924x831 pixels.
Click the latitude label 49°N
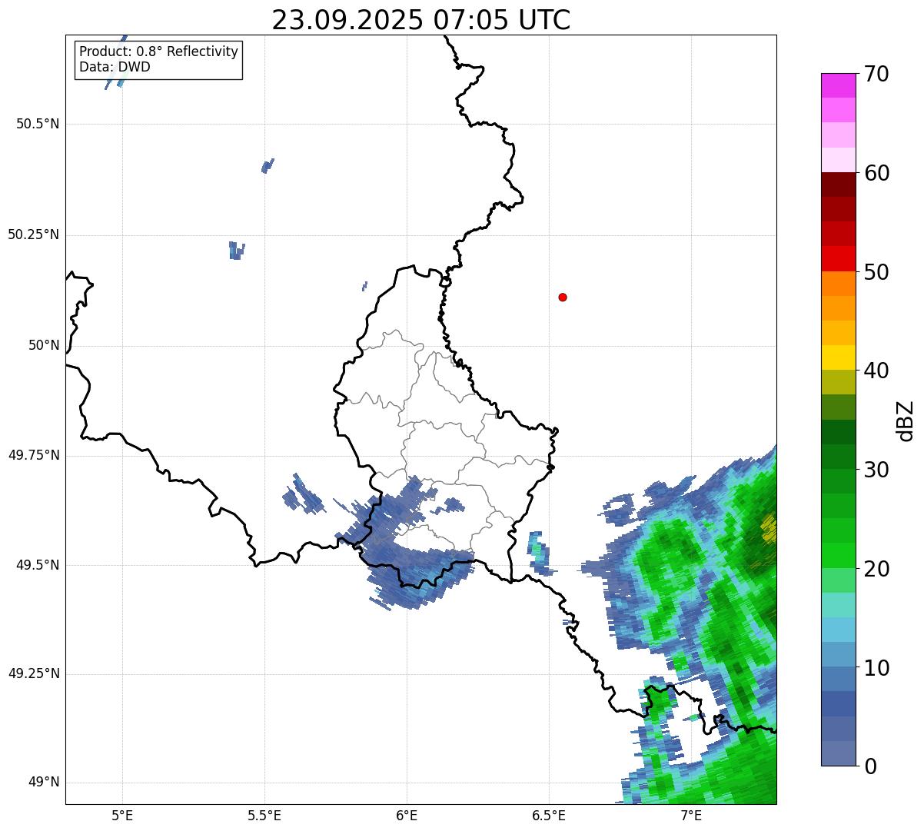pos(44,783)
